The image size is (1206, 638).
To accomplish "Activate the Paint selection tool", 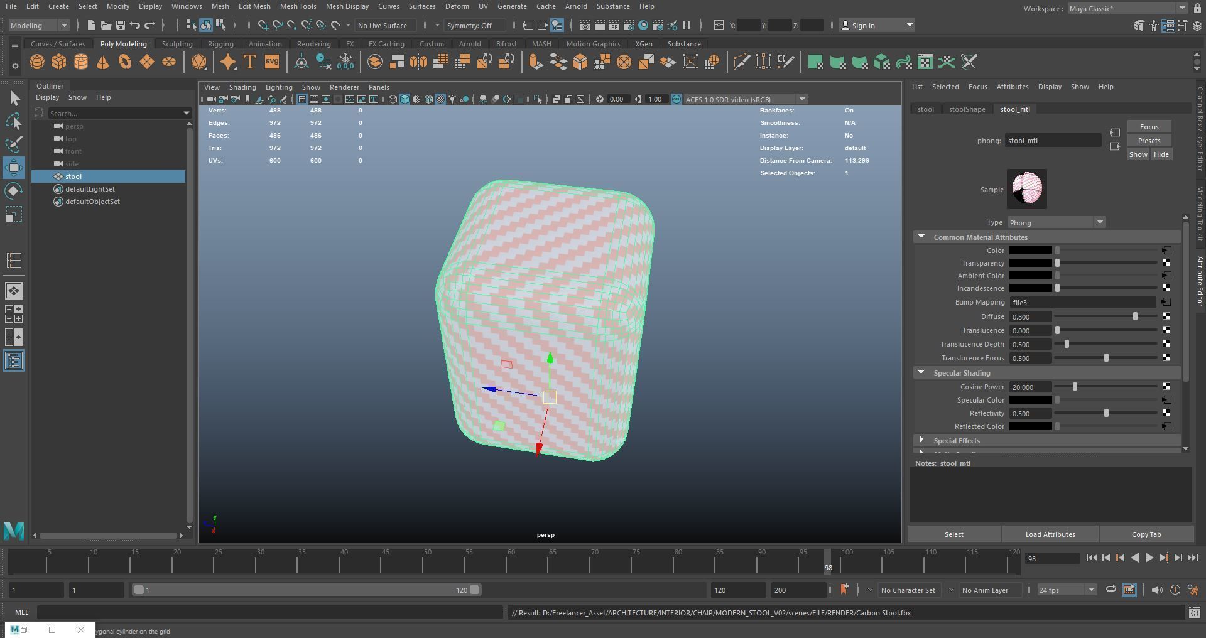I will [14, 144].
